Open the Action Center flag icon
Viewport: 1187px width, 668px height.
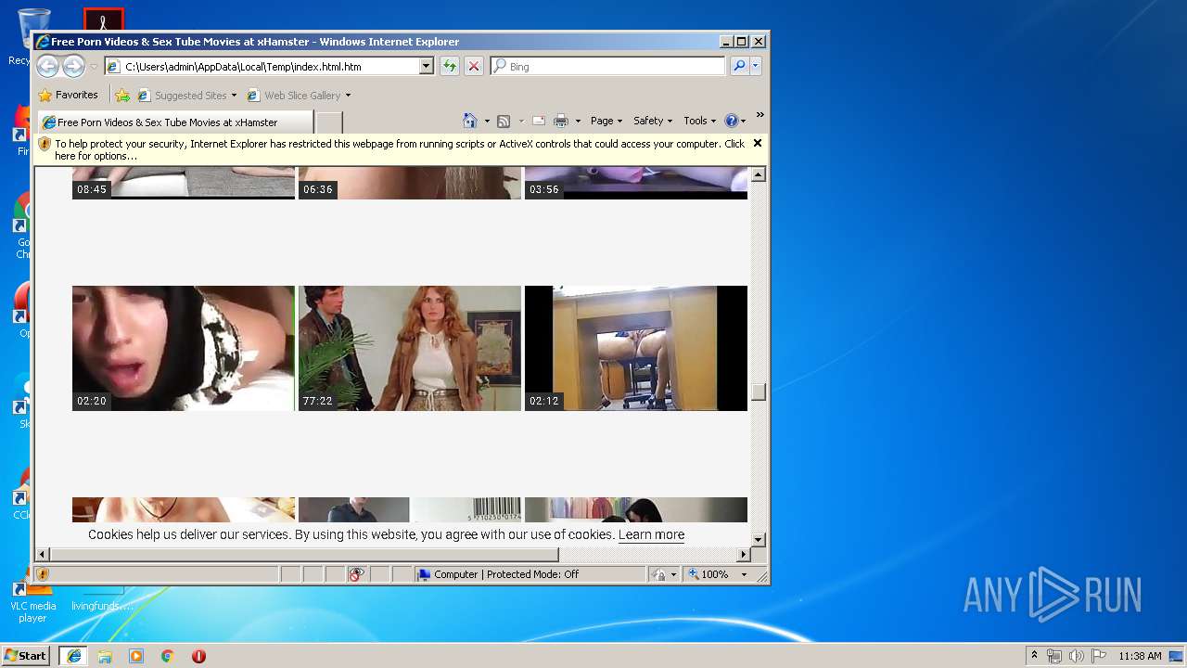click(1099, 656)
